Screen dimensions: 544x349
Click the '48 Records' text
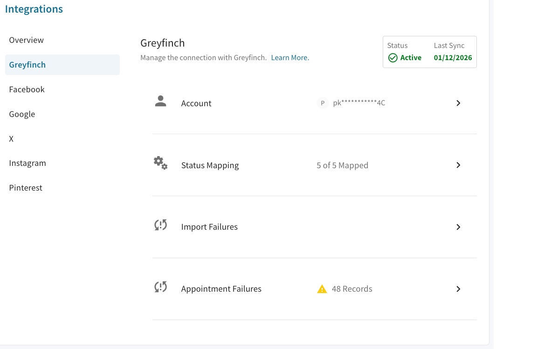point(352,289)
